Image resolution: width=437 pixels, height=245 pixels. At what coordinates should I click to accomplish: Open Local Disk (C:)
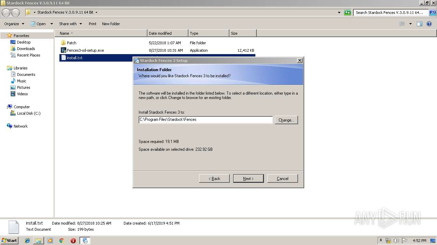click(x=29, y=113)
